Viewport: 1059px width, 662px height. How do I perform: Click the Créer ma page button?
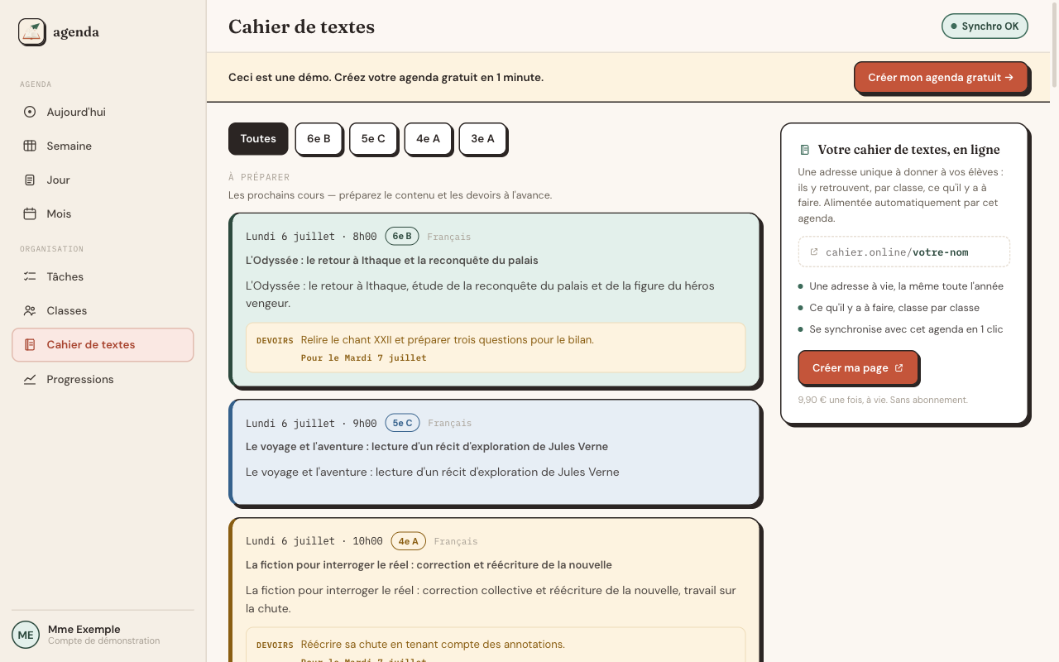858,367
